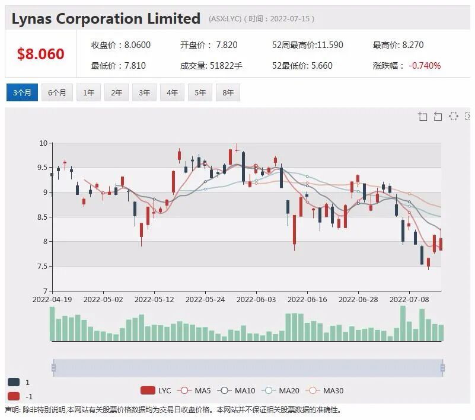Toggle the MA5 line in legend
This screenshot has height=420, width=475.
pyautogui.click(x=194, y=390)
